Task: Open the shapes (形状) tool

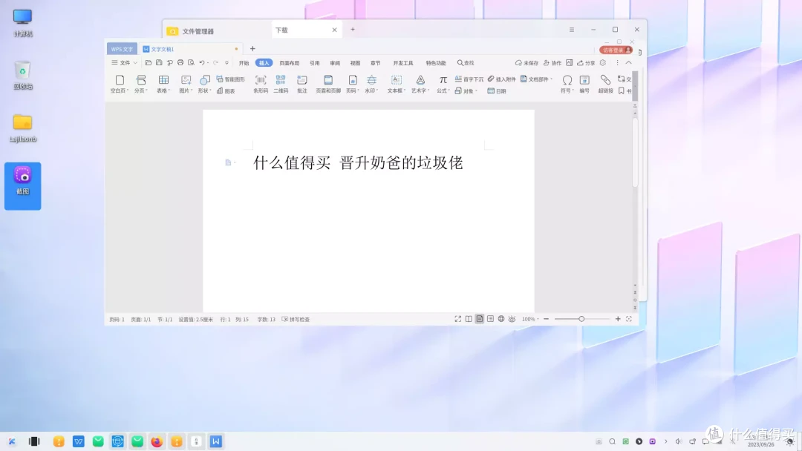Action: tap(205, 84)
